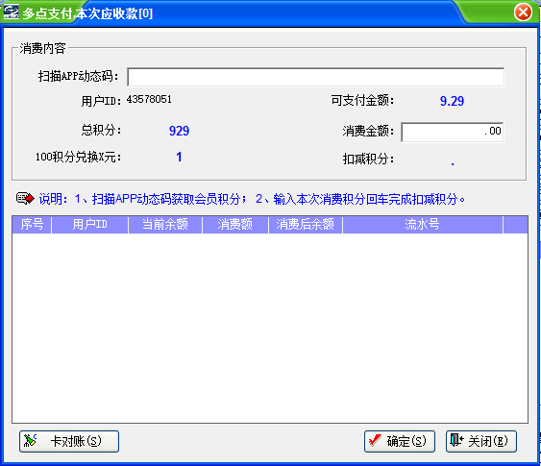Select the 序号 column header
Image resolution: width=541 pixels, height=466 pixels.
pos(32,225)
